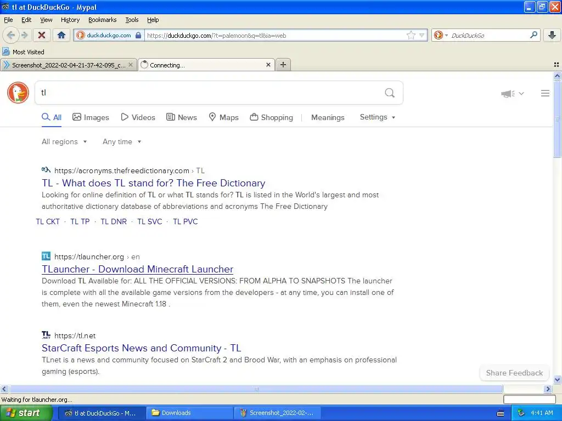Click the tlauncher.org TL favicon
Screen dimensions: 562x421
(x=46, y=256)
